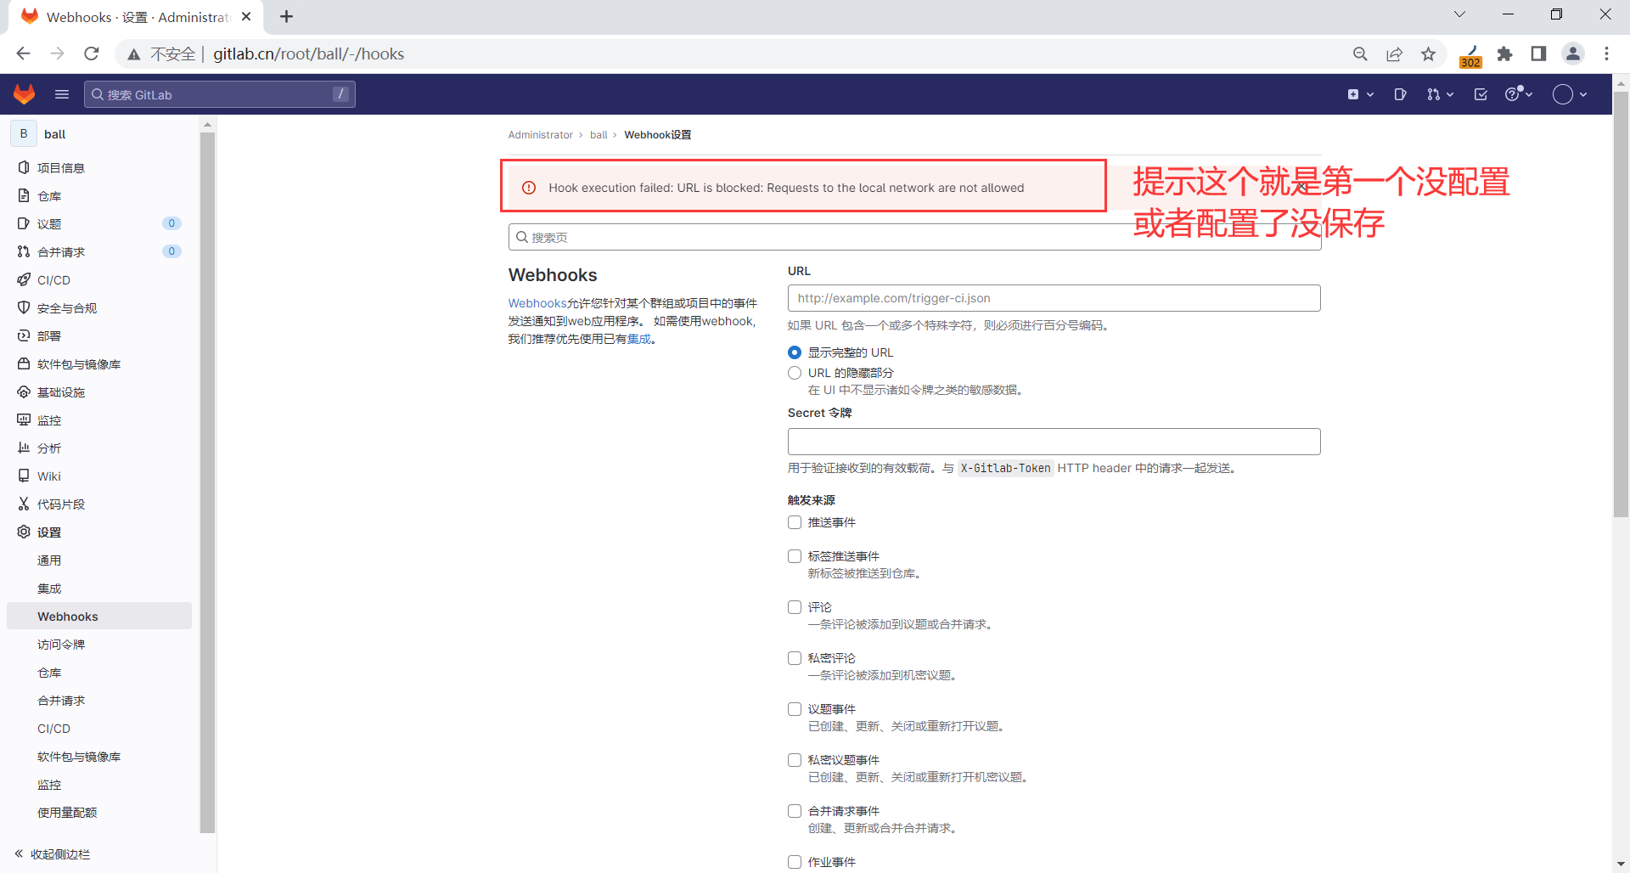
Task: Click the 设置 gear icon
Action: click(x=24, y=532)
